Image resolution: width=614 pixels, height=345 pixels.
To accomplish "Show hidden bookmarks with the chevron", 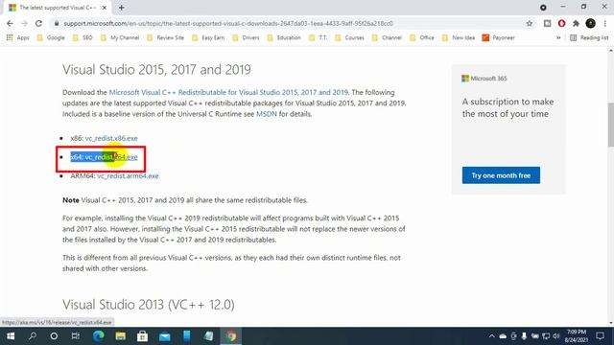I will 558,38.
